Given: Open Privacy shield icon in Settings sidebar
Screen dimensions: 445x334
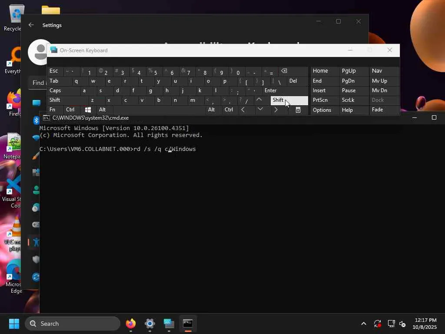Looking at the screenshot, I should (x=36, y=259).
